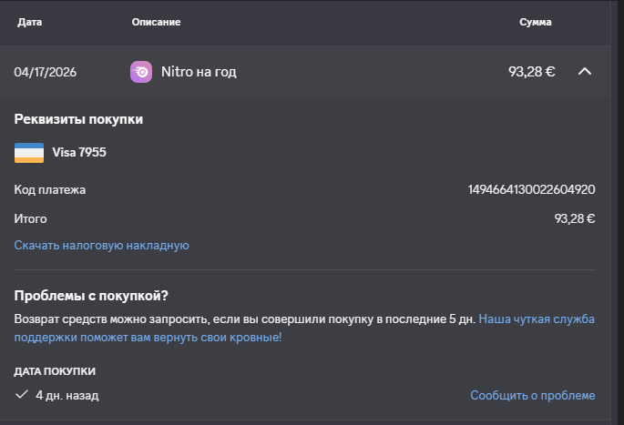Select the Nitro на год payment title
624x425 pixels.
199,72
